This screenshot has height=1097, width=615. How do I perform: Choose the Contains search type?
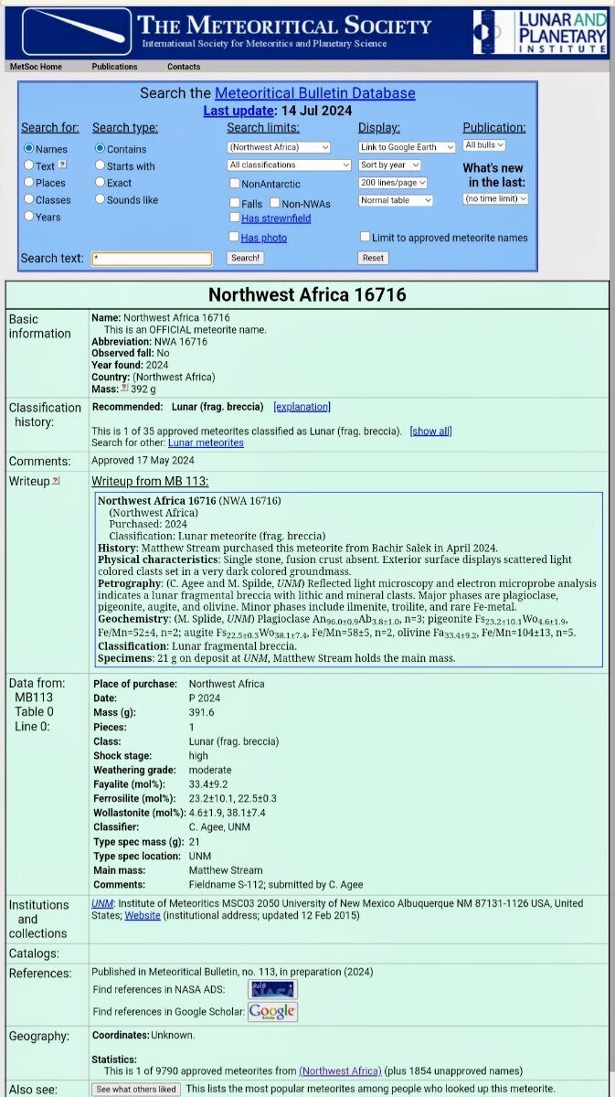100,148
